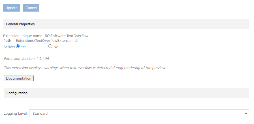
Task: Click the ROISoftware.TextOverflow unique name value
Action: (x=67, y=36)
